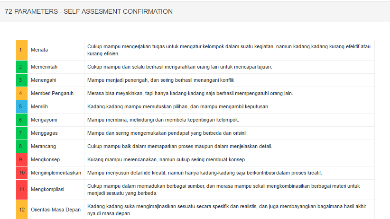Click the page heading '72 PARAMETERS - SELF ASSESMENT CONFIRMATION'

[x=89, y=11]
